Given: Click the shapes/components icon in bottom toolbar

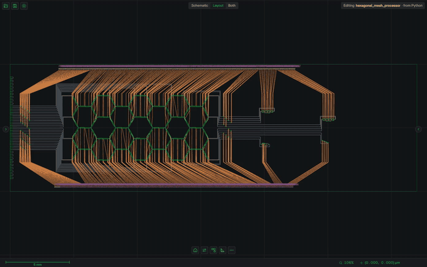Looking at the screenshot, I should (x=213, y=250).
